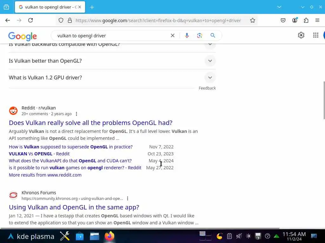The width and height of the screenshot is (325, 243).
Task: Click the Feedback link
Action: pyautogui.click(x=207, y=88)
